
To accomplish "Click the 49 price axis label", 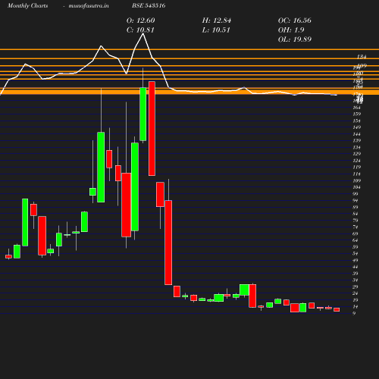I will point(356,260).
